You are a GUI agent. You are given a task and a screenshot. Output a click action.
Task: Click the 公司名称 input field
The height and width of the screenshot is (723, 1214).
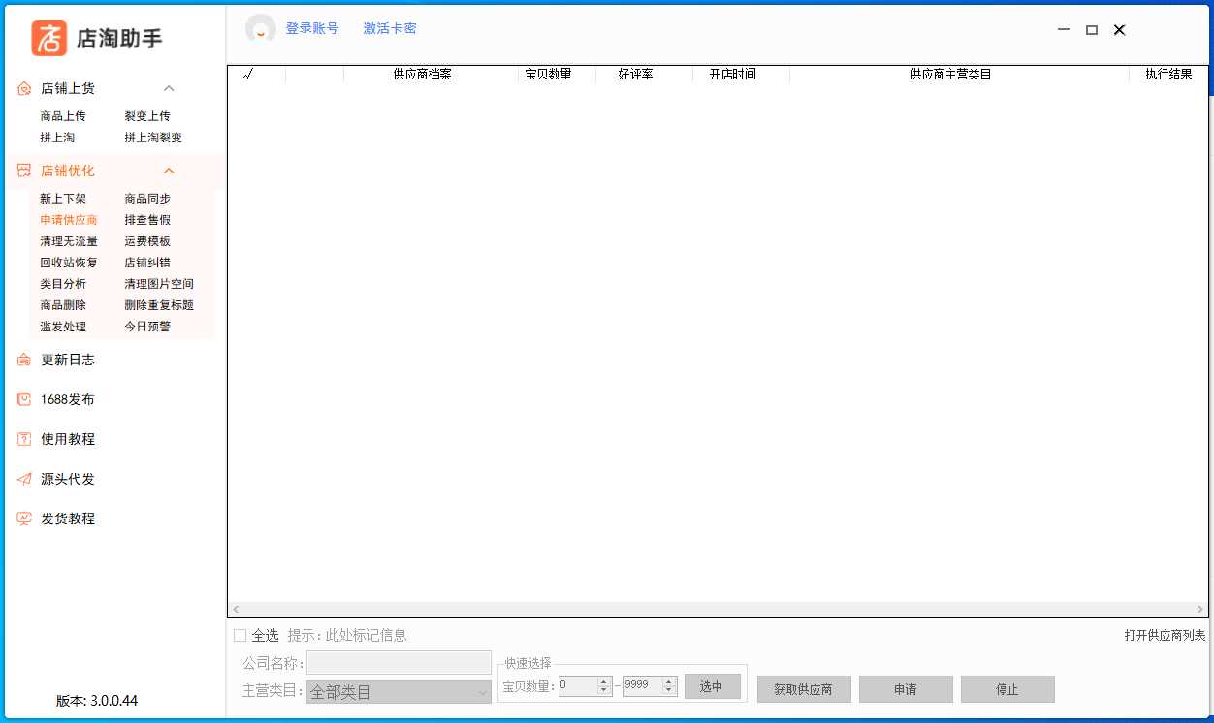click(399, 662)
